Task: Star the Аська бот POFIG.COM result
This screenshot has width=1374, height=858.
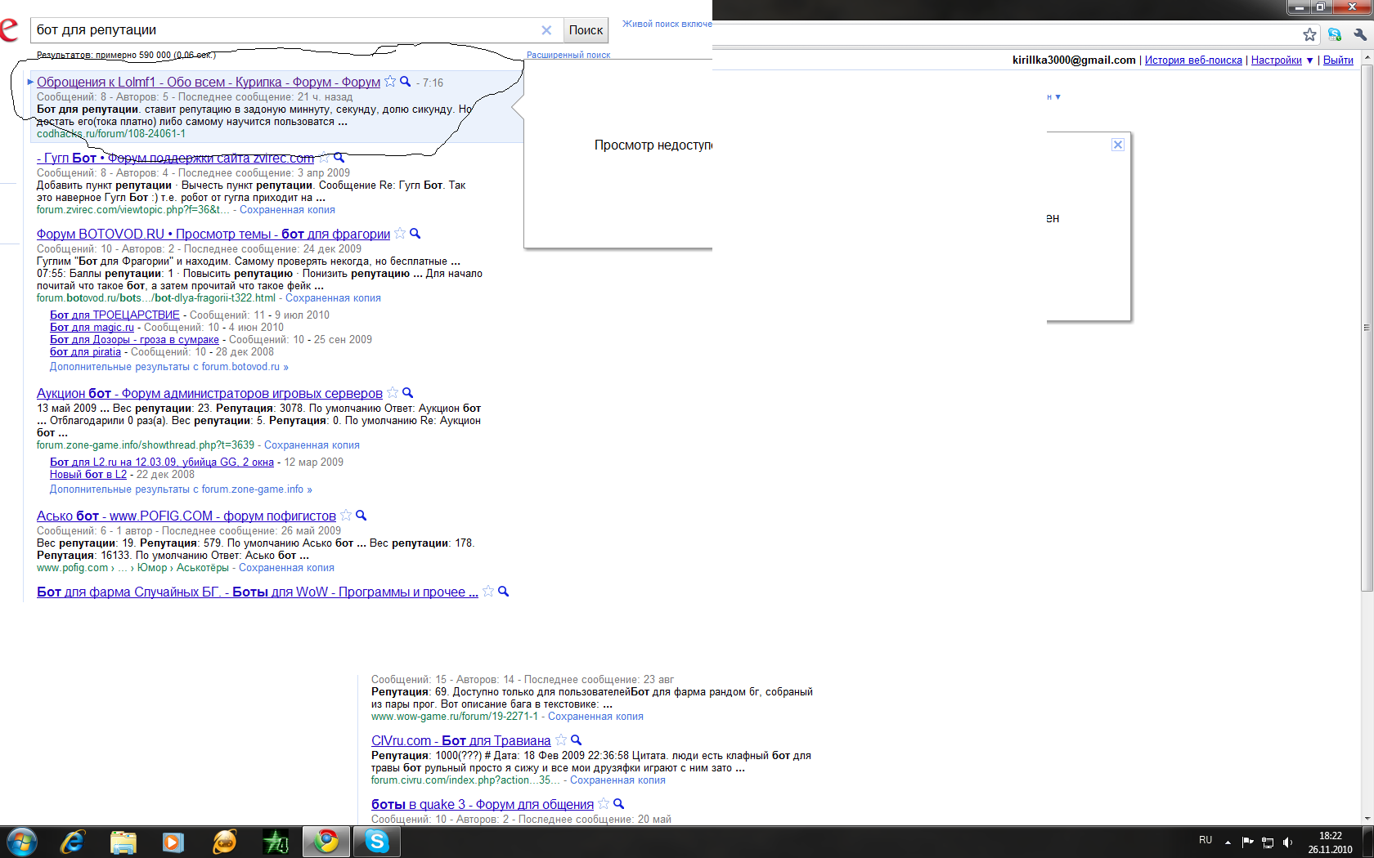Action: coord(346,516)
